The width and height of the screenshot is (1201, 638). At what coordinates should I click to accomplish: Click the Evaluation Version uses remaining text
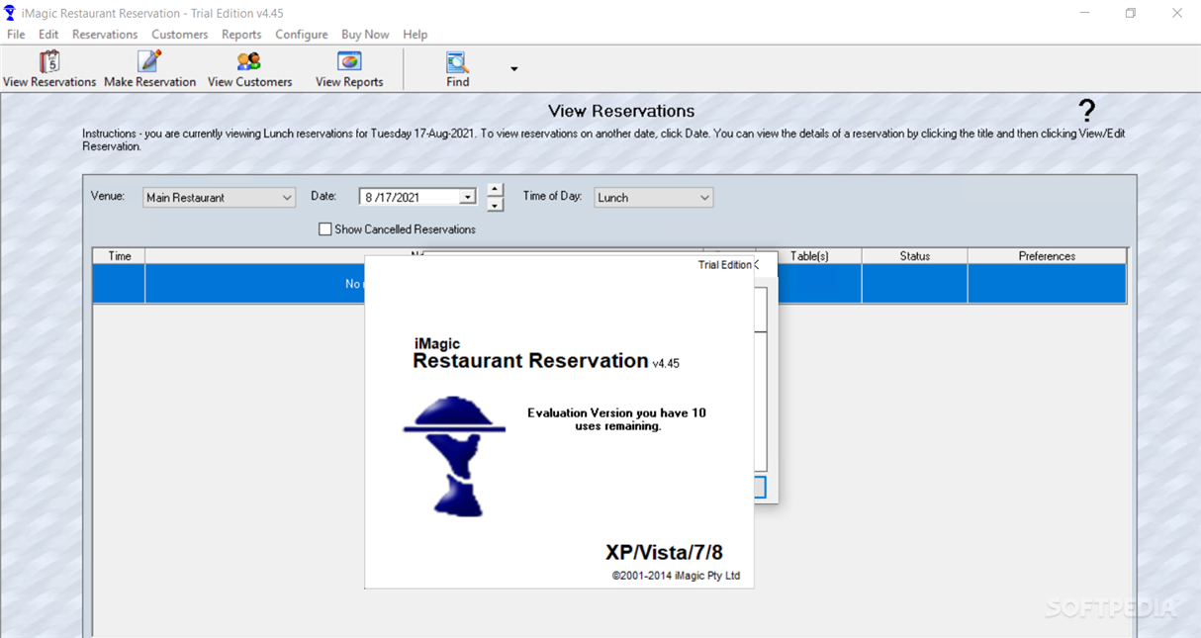pos(616,419)
